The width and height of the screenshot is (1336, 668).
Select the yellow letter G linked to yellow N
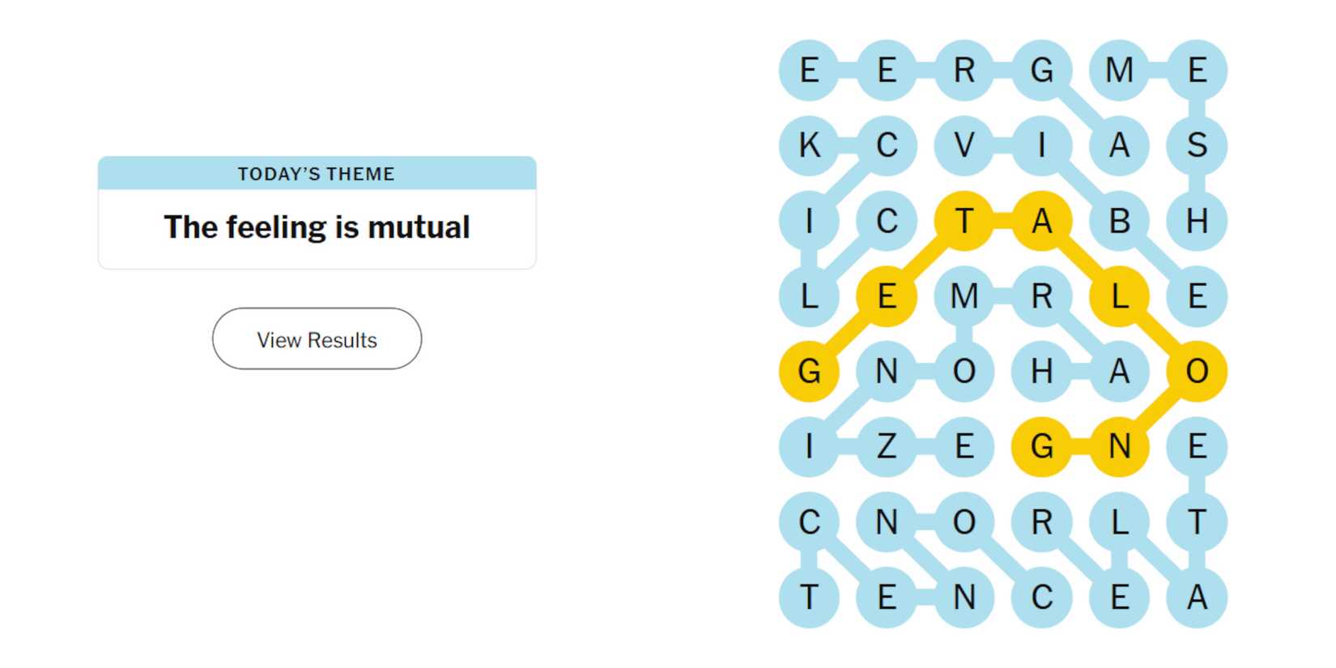pyautogui.click(x=1041, y=446)
